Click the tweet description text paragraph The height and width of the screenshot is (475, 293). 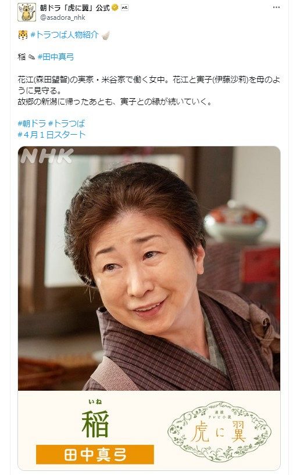pyautogui.click(x=149, y=91)
